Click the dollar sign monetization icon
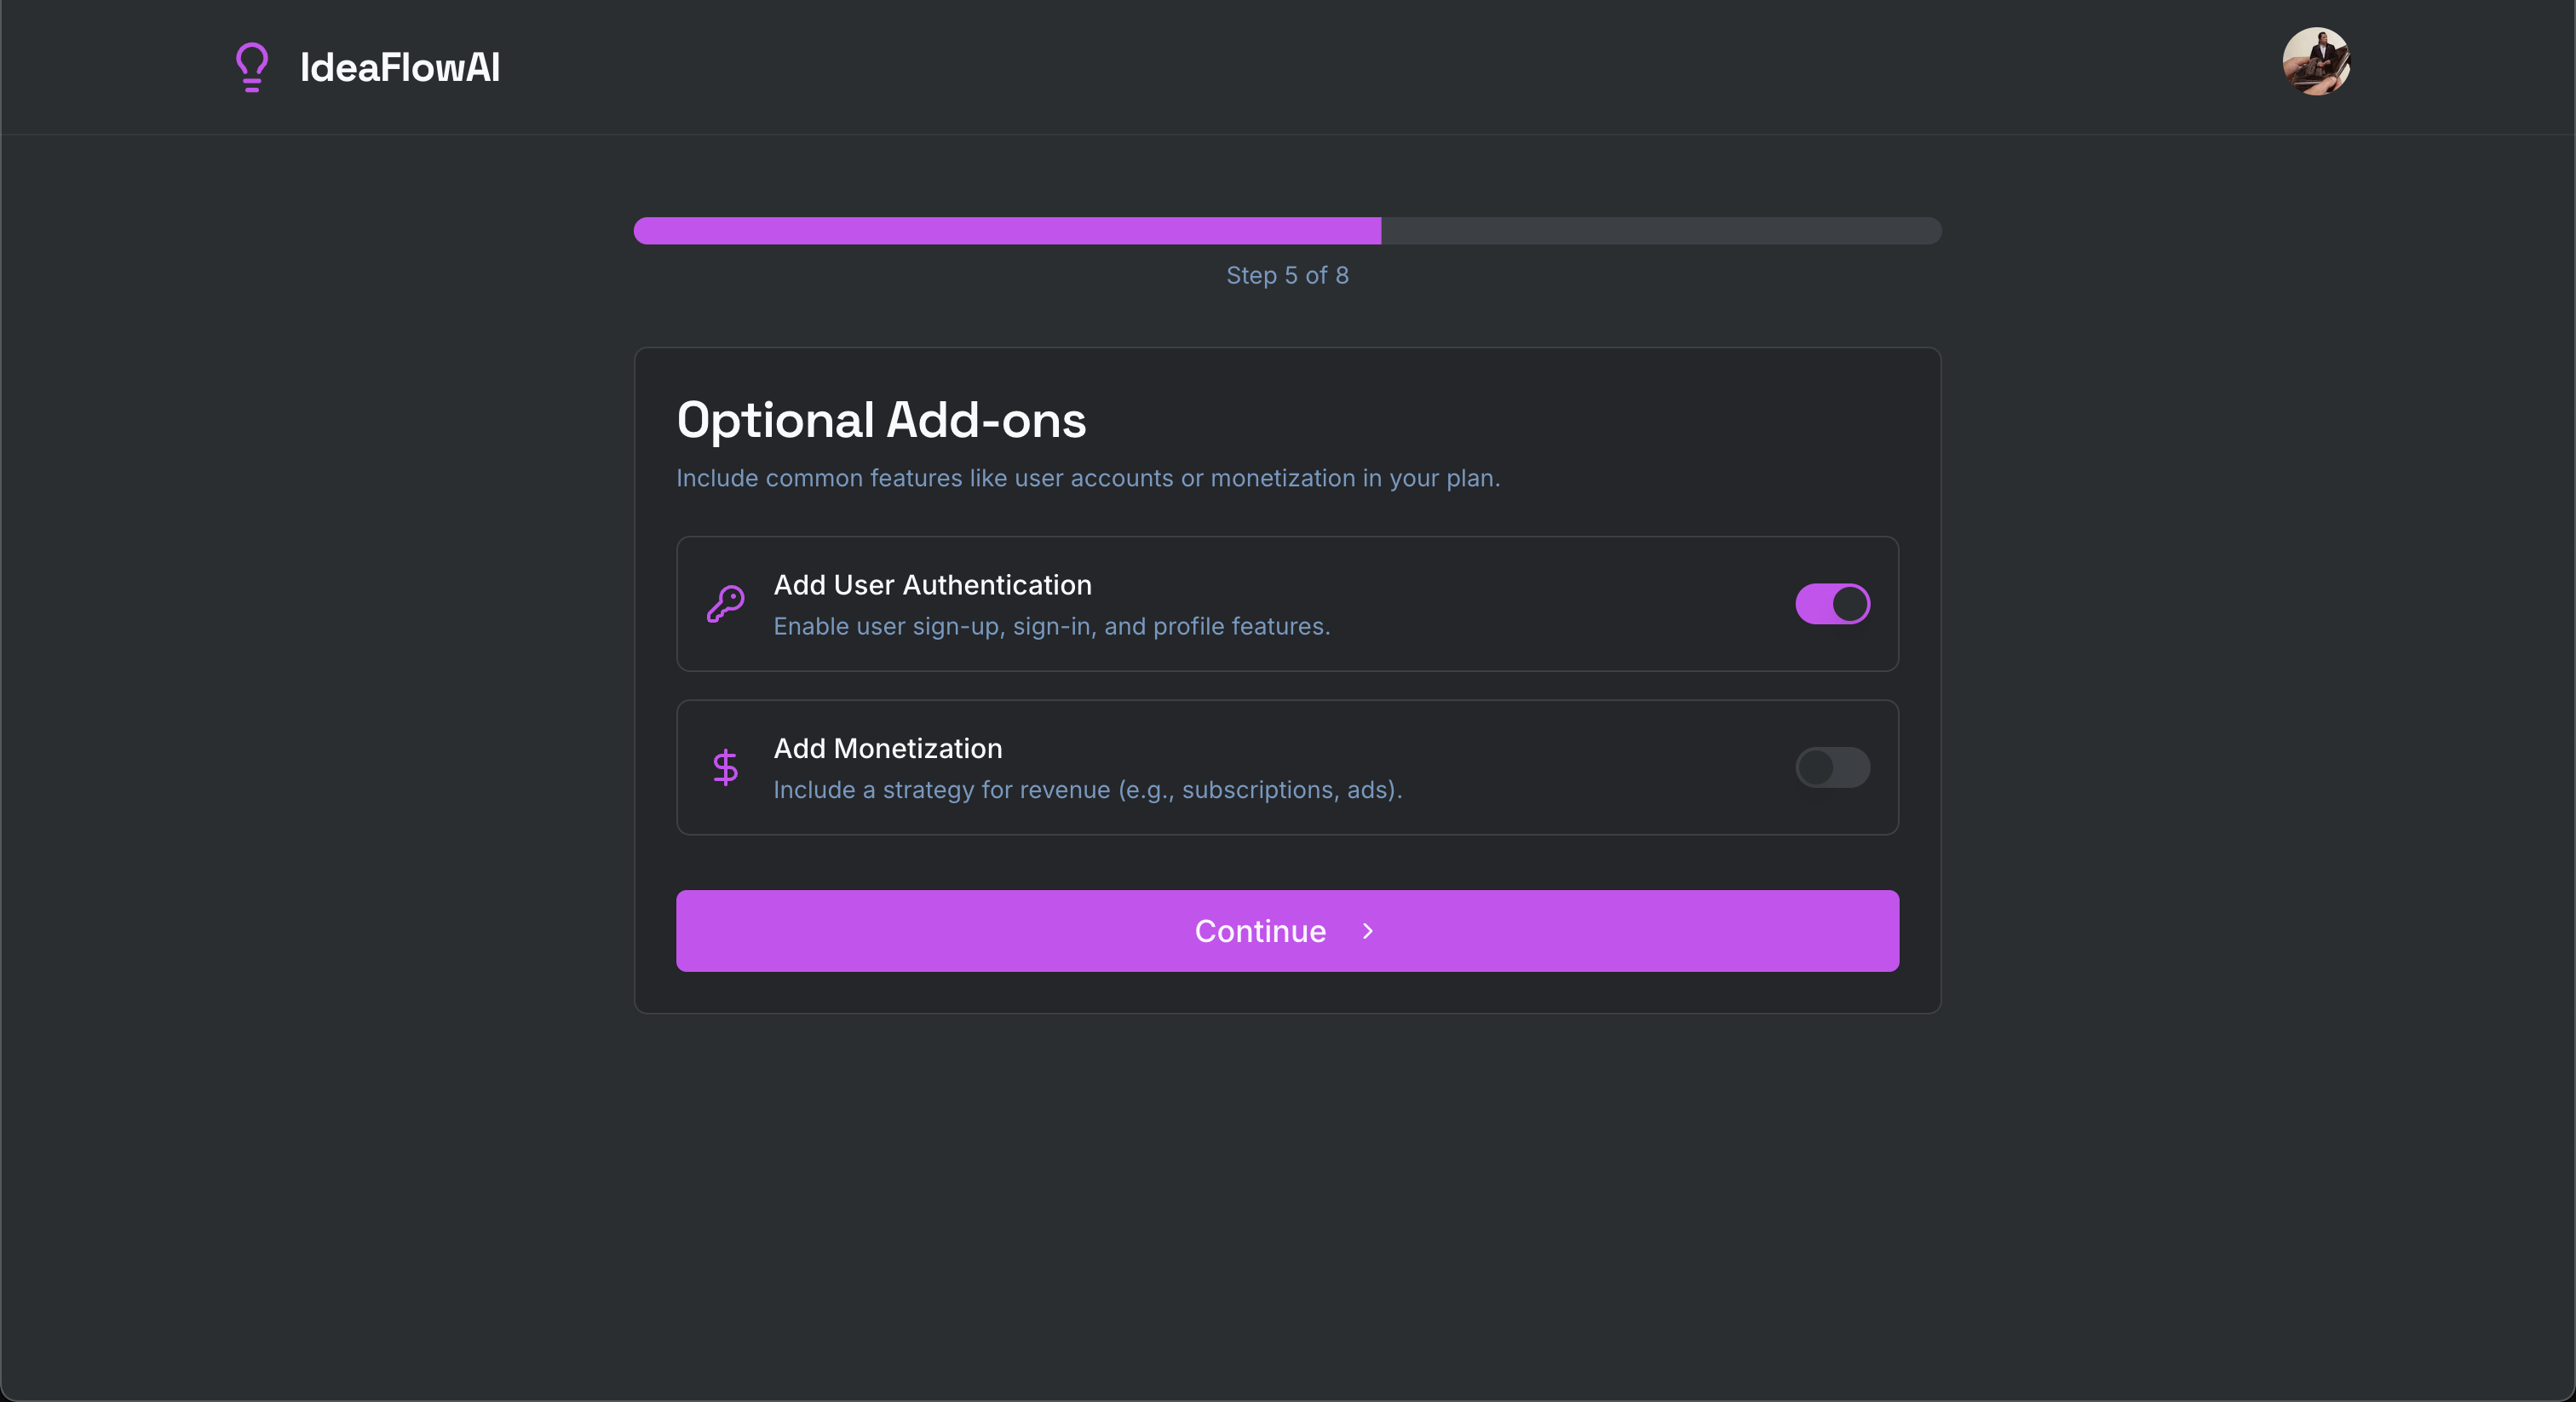2576x1402 pixels. [x=726, y=767]
